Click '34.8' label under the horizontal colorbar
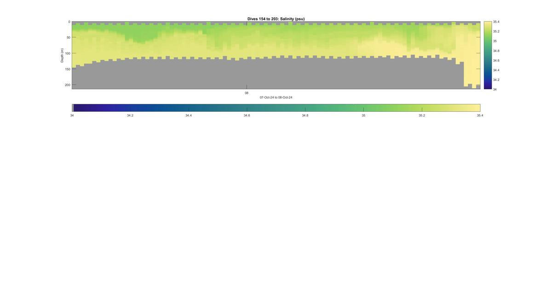This screenshot has height=286, width=552. point(305,115)
